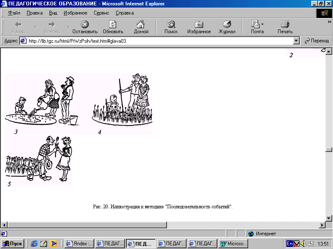Click the vertical scrollbar down arrow
This screenshot has width=333, height=249.
[x=329, y=218]
